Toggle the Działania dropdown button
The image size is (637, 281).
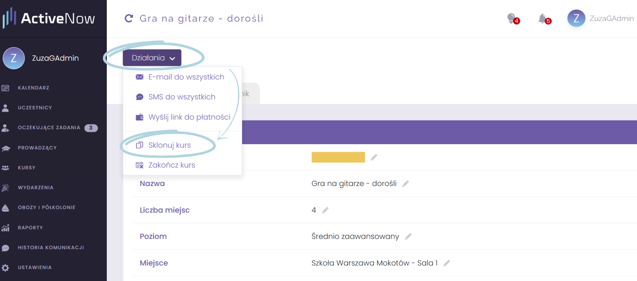(152, 58)
